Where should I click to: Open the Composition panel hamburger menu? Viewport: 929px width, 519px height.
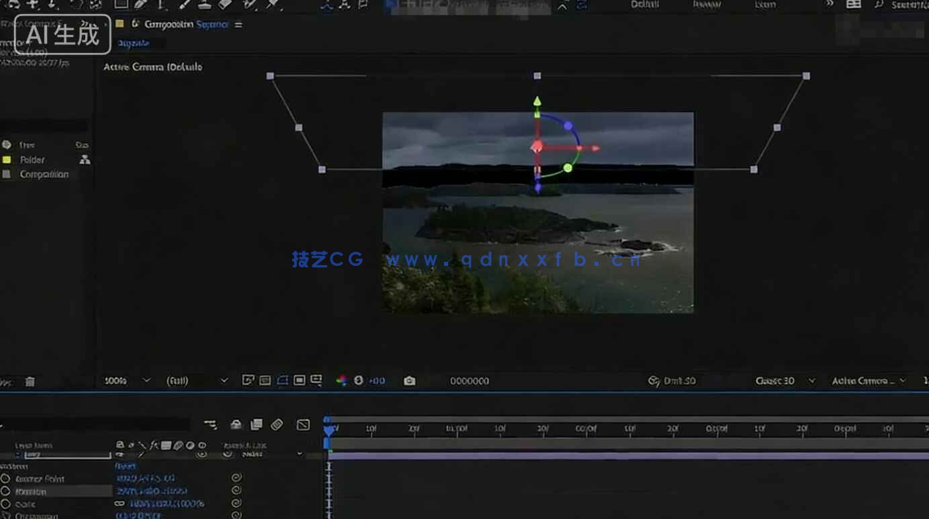coord(238,25)
